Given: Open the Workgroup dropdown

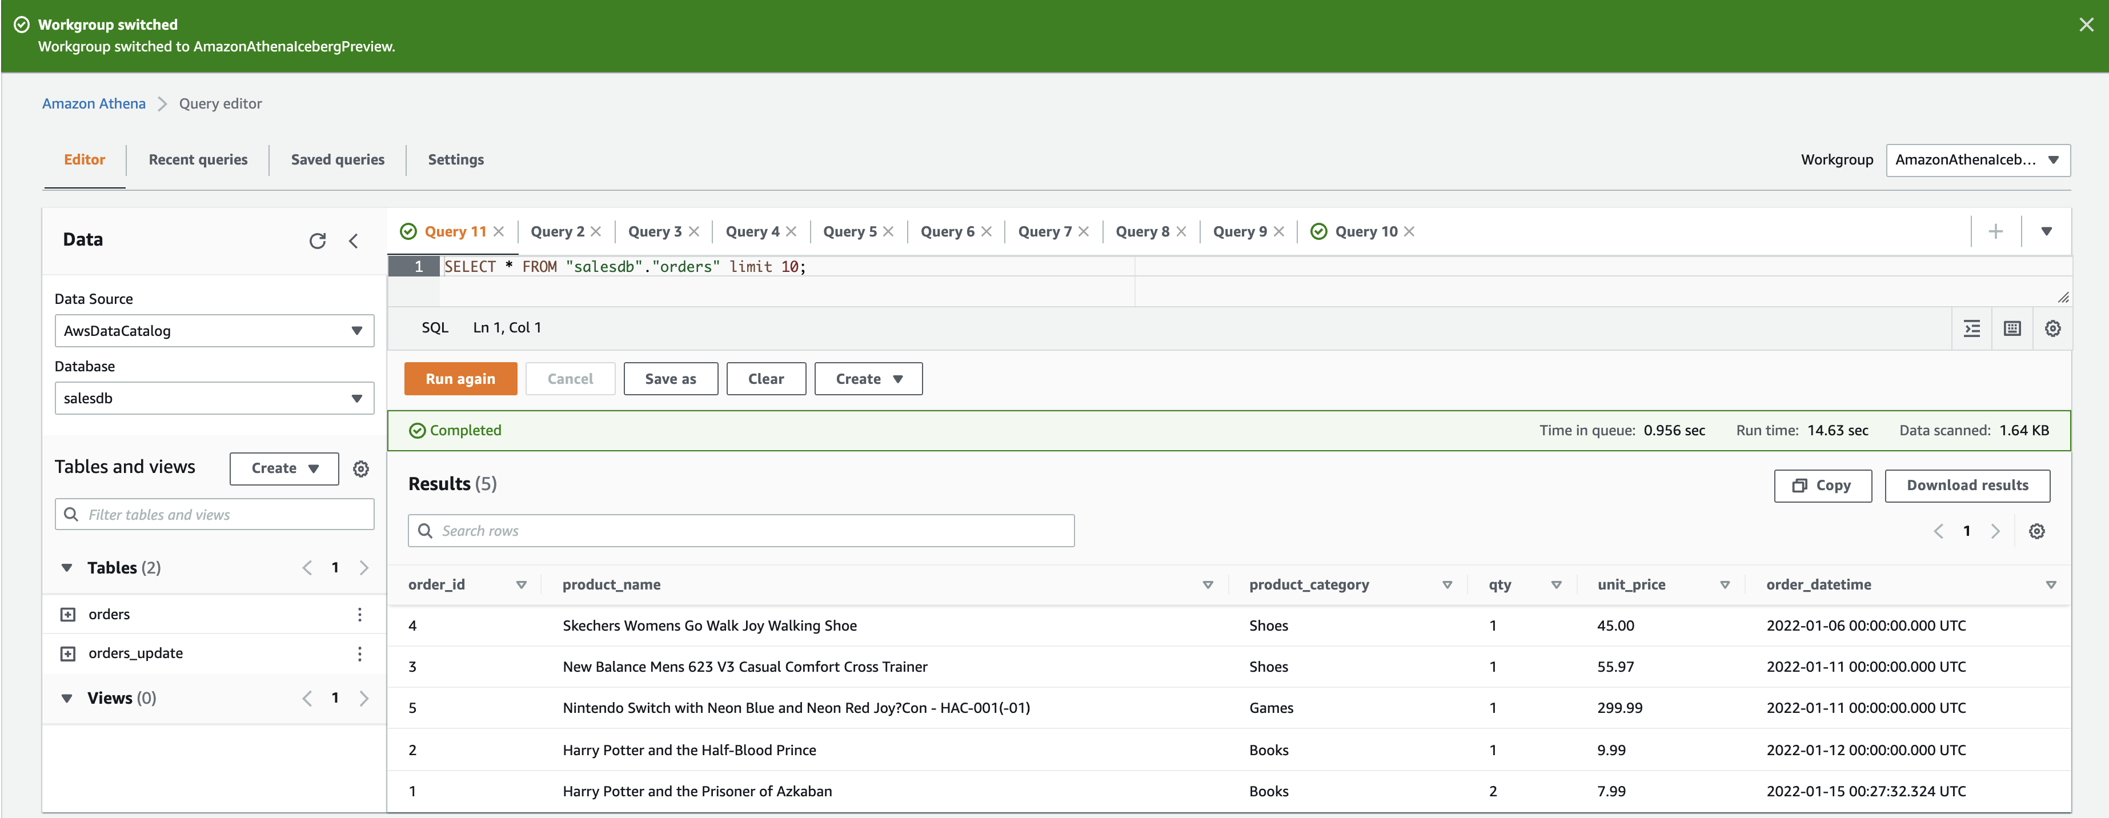Looking at the screenshot, I should pos(1977,161).
